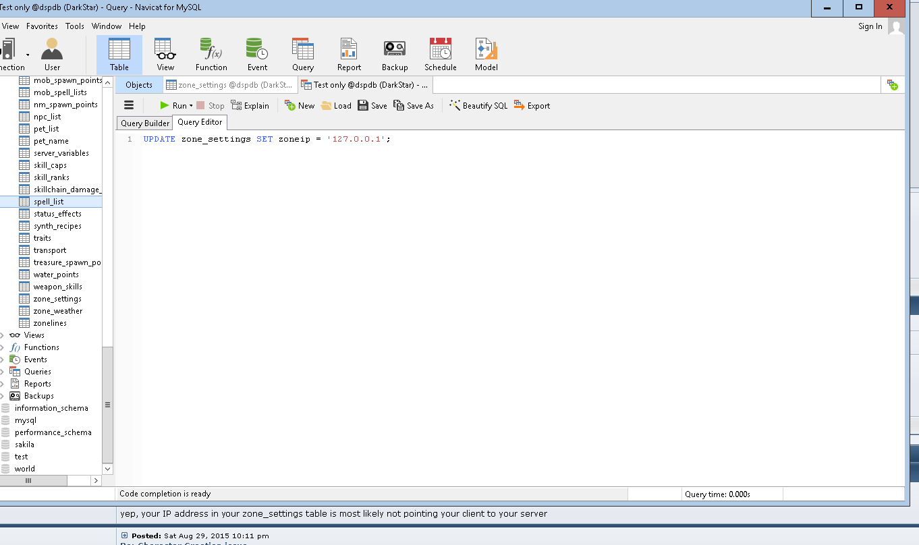Click the Event toolbar icon

click(x=257, y=55)
